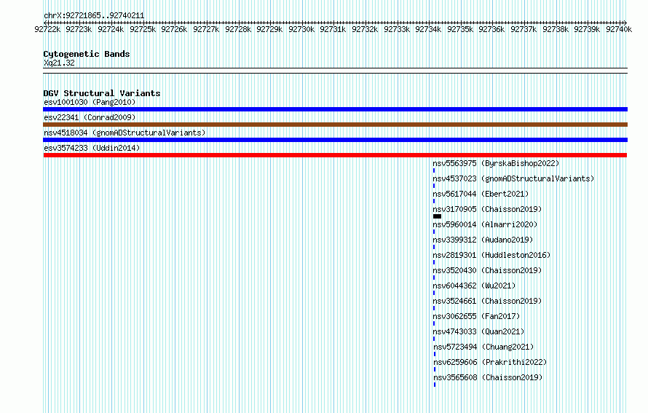Open nsv4537023 (gnomADStructuralVariants) variant

(513, 178)
